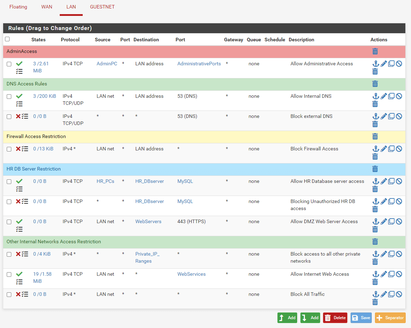
Task: Anchor icon for Allow DMZ Web Server Access
Action: 376,221
